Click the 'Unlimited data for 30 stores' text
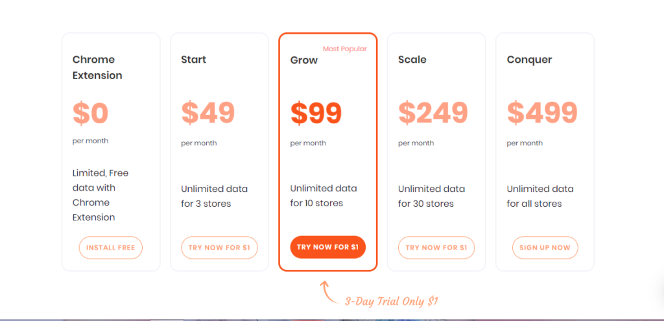 [431, 196]
